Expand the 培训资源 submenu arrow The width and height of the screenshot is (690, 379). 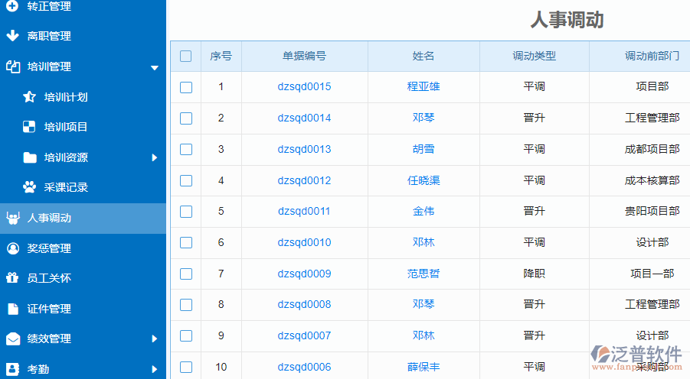click(155, 157)
